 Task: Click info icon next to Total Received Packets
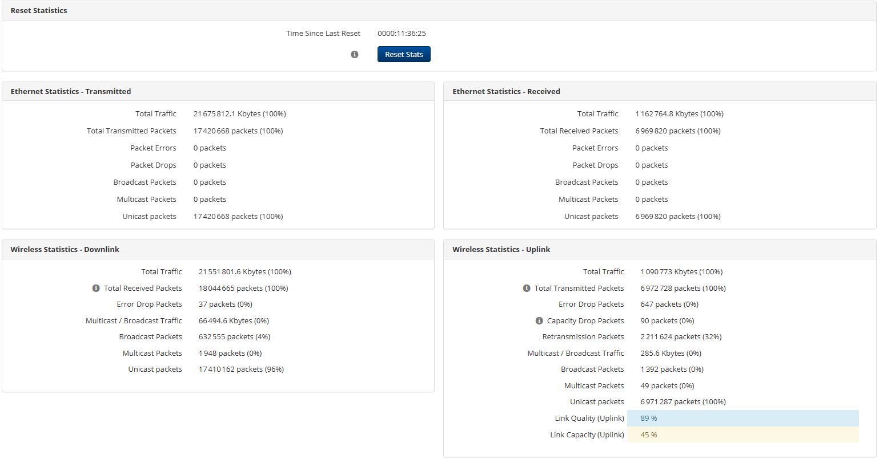pos(96,288)
